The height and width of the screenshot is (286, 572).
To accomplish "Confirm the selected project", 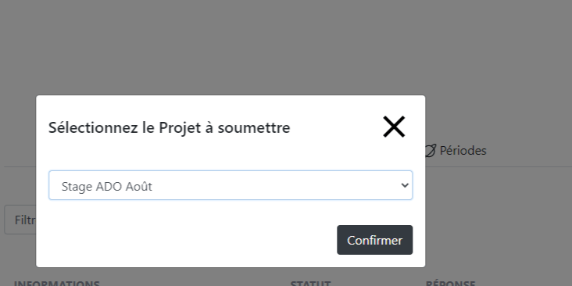I will click(374, 240).
